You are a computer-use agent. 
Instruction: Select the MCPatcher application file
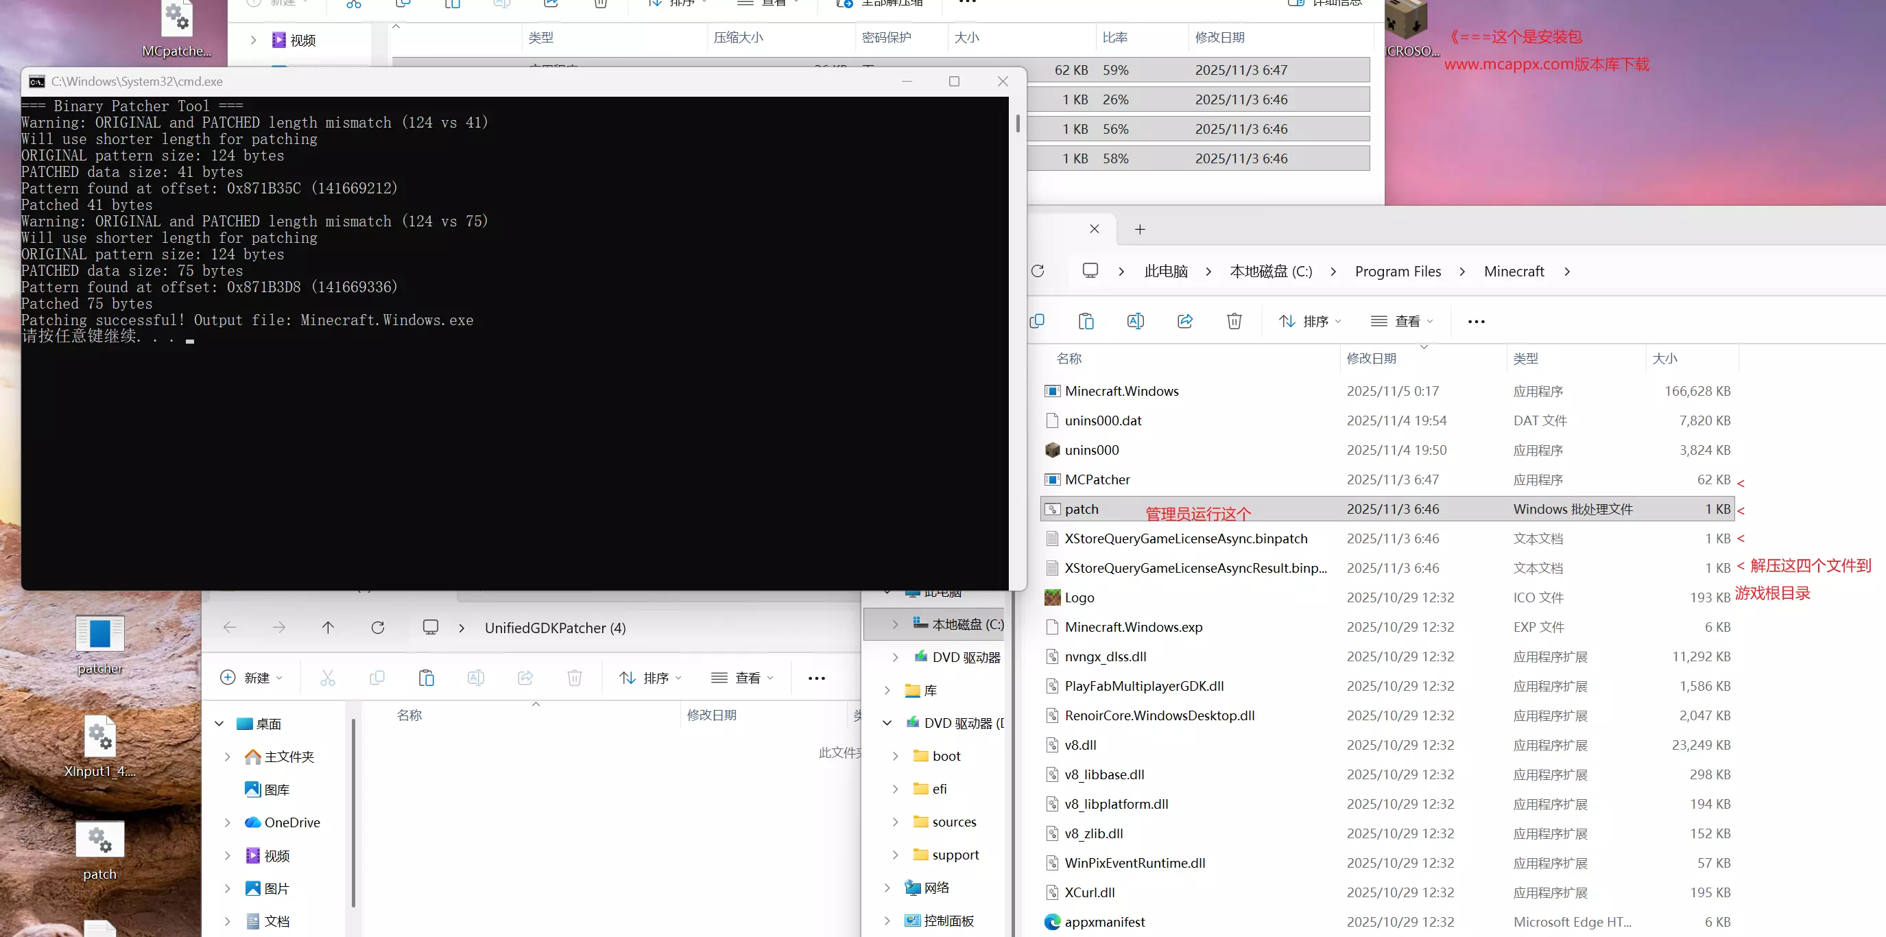tap(1389, 480)
